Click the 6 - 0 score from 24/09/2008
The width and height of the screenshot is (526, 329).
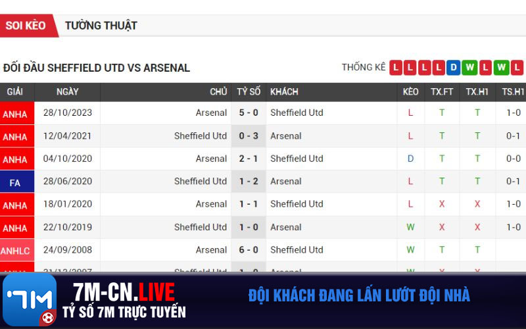click(249, 250)
